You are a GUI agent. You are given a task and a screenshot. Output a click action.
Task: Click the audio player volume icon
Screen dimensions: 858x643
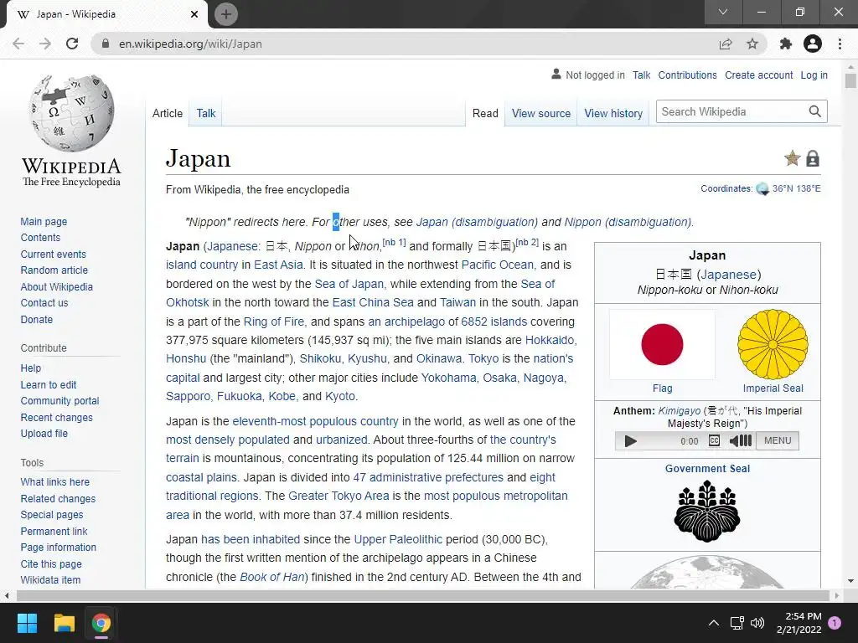(741, 440)
